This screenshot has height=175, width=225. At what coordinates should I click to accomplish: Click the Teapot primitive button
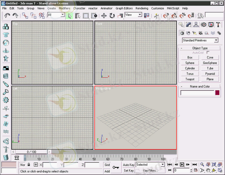[x=190, y=79]
